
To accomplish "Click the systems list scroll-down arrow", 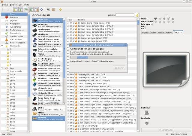I will tap(65, 104).
